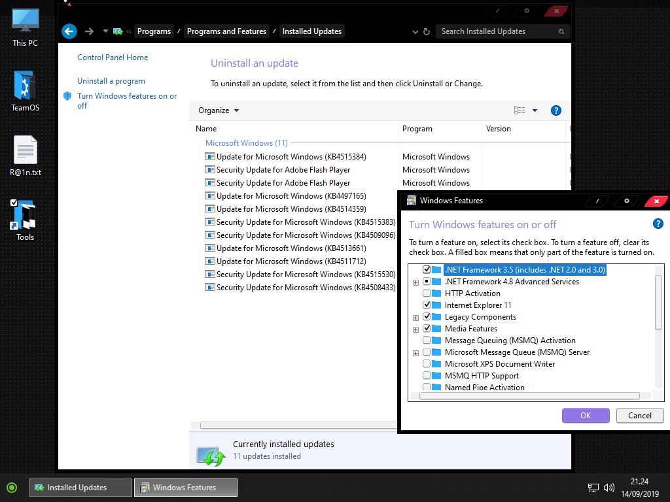Open the TeamOS desktop icon
Image resolution: width=670 pixels, height=502 pixels.
pyautogui.click(x=26, y=92)
